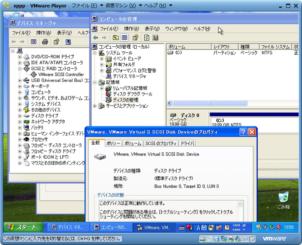Click Forward arrow in Computer Management toolbar

click(104, 37)
